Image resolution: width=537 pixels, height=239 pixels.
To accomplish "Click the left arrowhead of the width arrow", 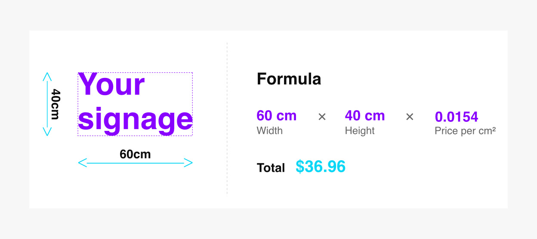I will 81,162.
